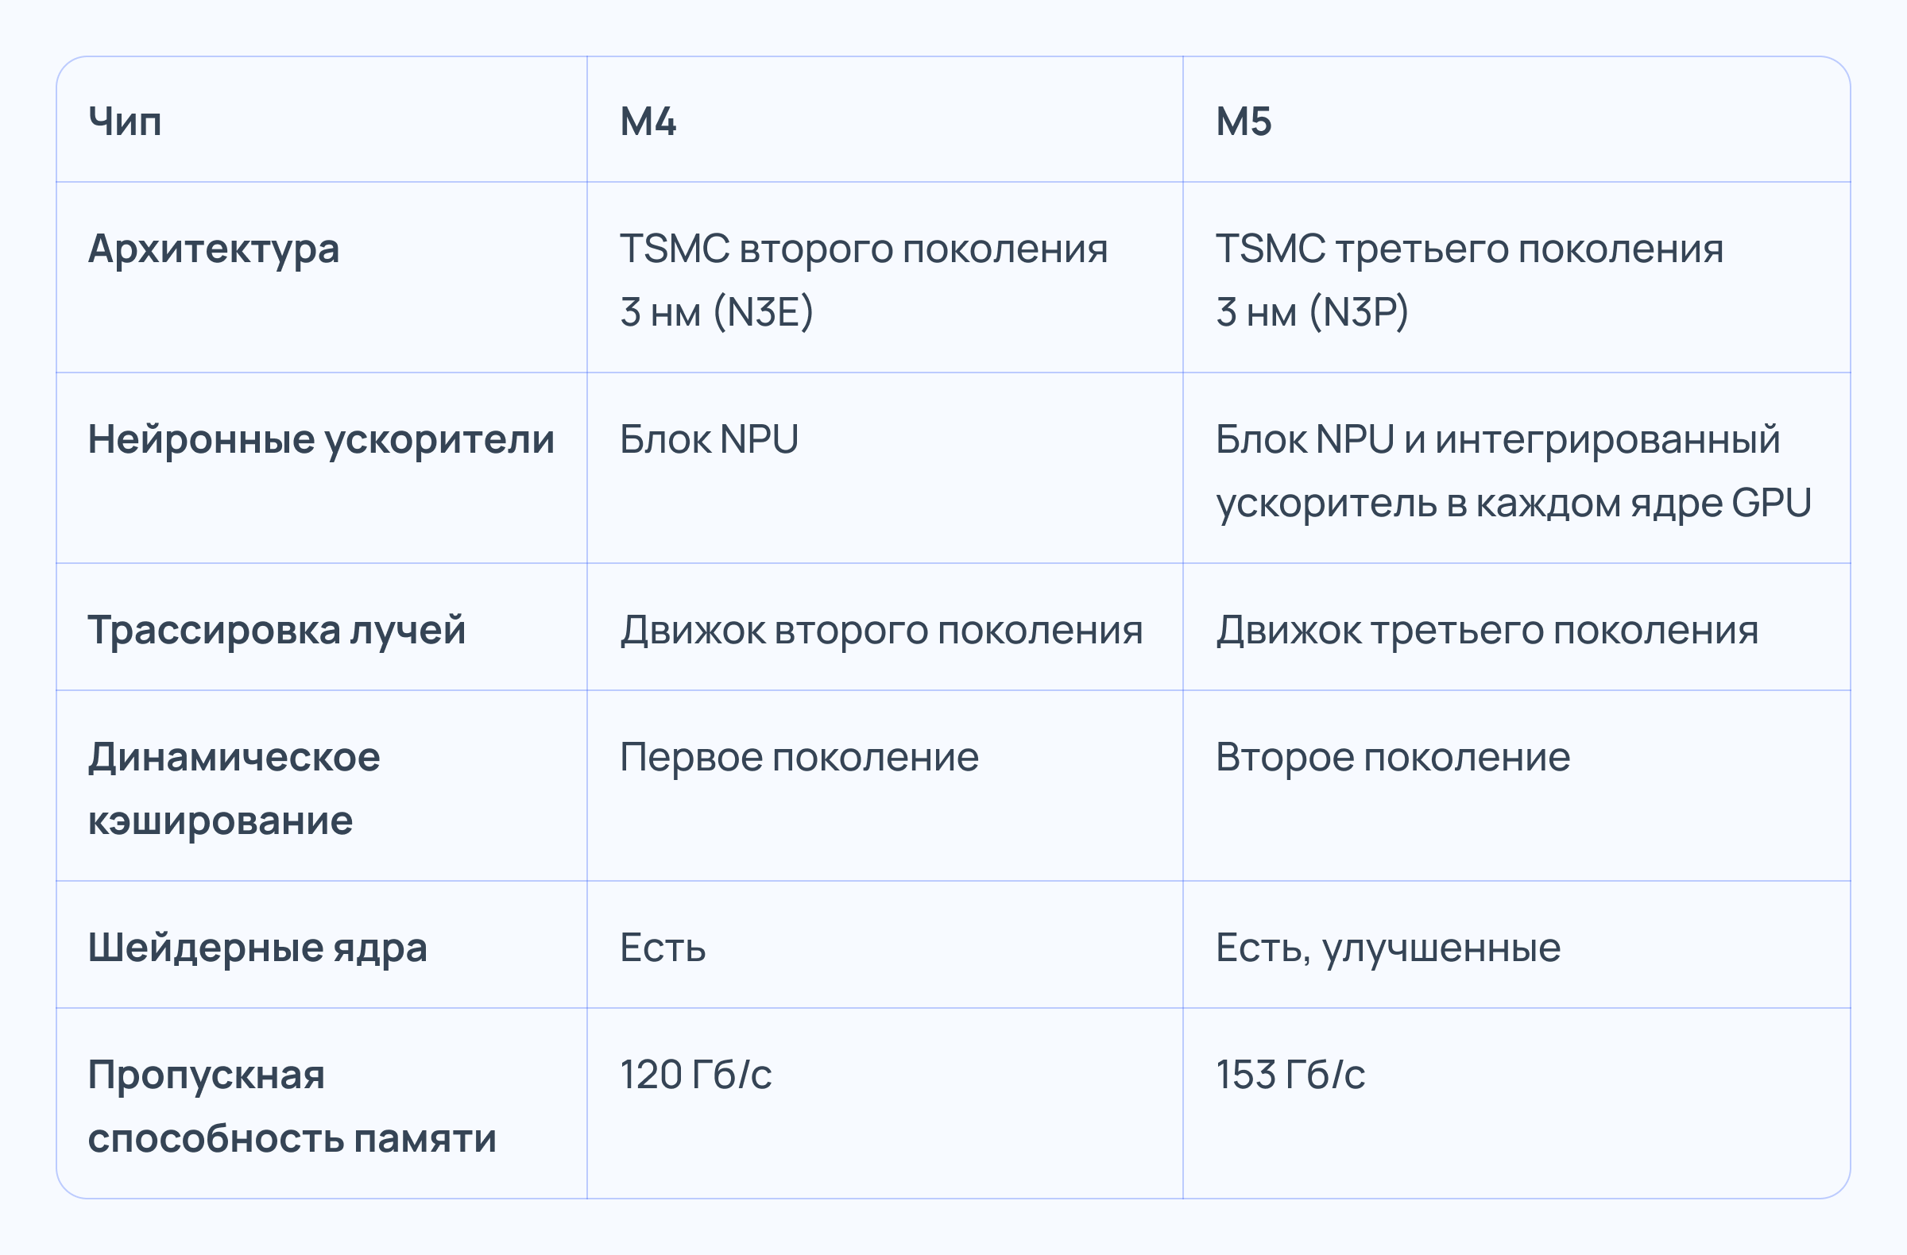Viewport: 1907px width, 1255px height.
Task: Select the "Динамическое кэширование" row label
Action: pyautogui.click(x=234, y=788)
